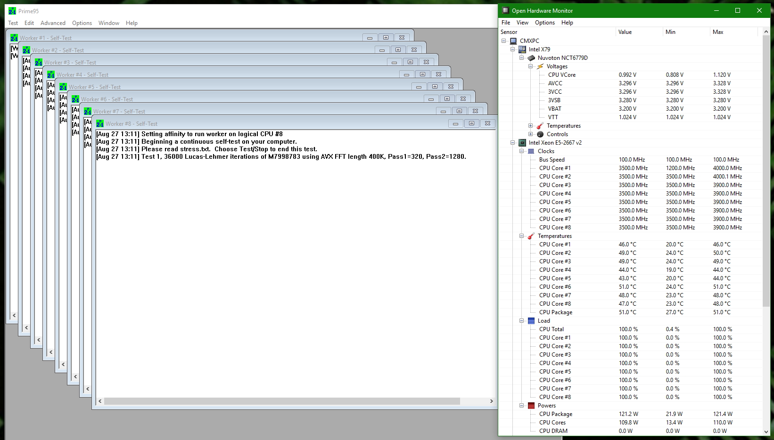The image size is (774, 440).
Task: Click the Worker #4 window icon
Action: tap(51, 74)
